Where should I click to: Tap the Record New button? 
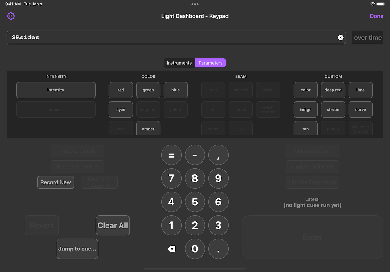[56, 182]
